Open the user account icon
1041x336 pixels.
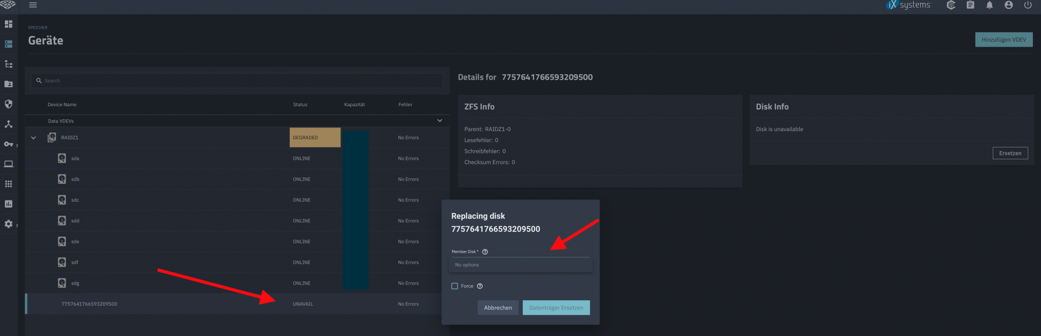click(1008, 5)
